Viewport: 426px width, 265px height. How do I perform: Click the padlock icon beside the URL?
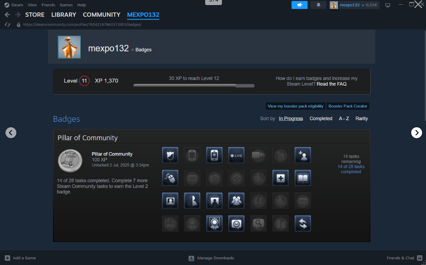[18, 25]
